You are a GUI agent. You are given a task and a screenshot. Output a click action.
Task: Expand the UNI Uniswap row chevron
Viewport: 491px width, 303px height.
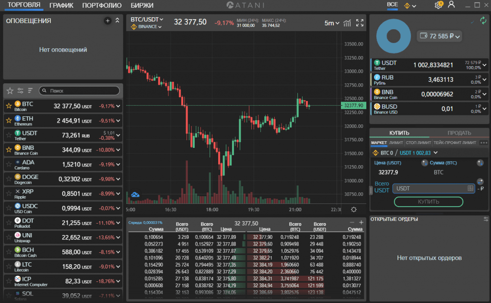pos(118,237)
